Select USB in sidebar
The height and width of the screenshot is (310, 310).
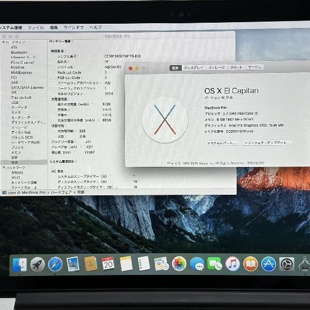[14, 102]
